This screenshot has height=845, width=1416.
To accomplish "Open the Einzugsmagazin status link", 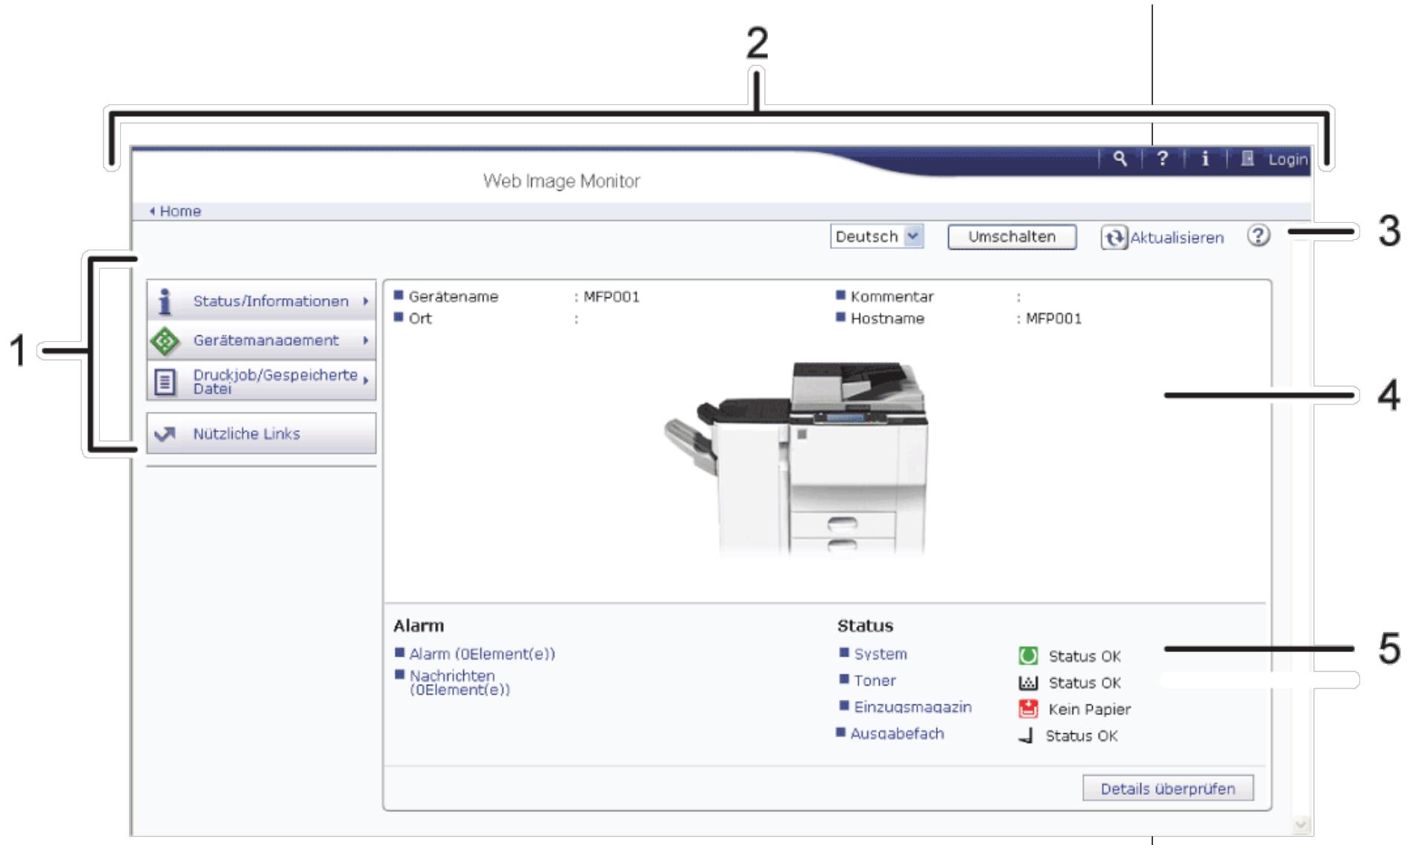I will coord(913,707).
